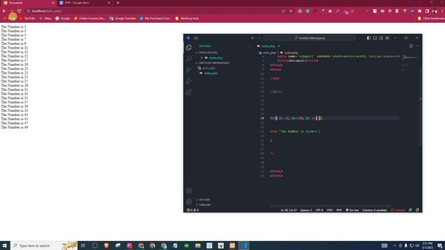445x250 pixels.
Task: Close the index.php editor tab
Action: point(279,46)
